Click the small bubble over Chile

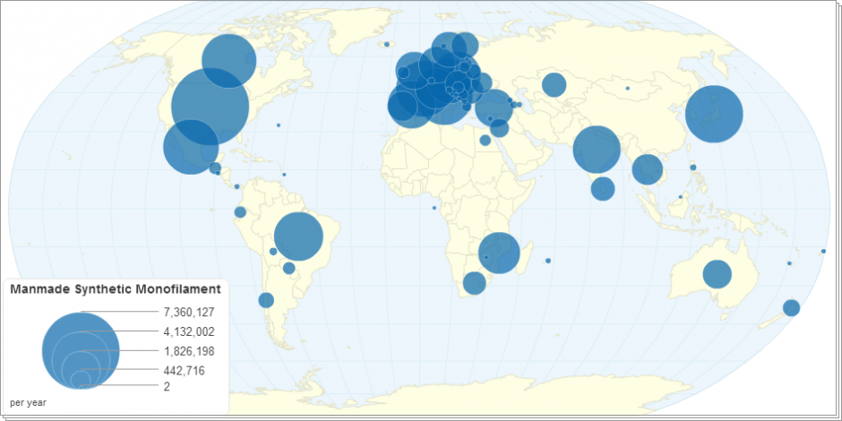point(266,300)
